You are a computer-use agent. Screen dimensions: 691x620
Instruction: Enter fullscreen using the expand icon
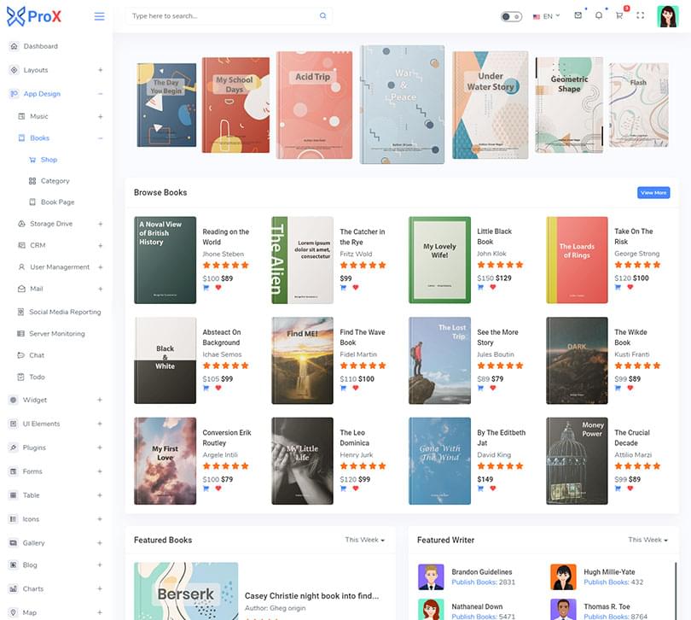click(x=640, y=16)
